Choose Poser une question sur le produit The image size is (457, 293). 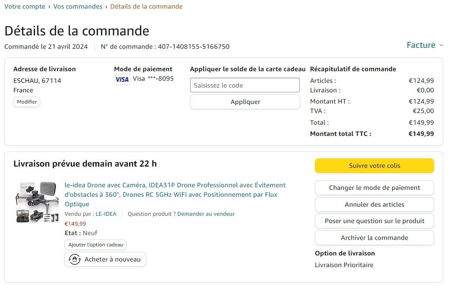(374, 221)
